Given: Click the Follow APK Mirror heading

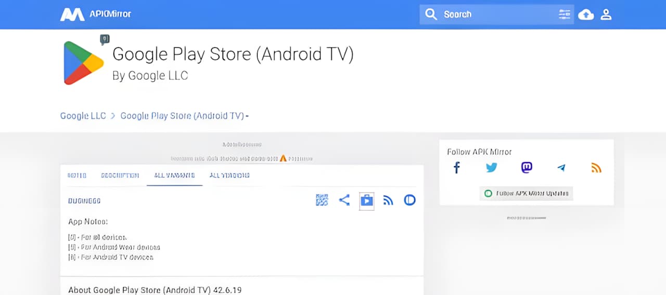Looking at the screenshot, I should coord(479,152).
